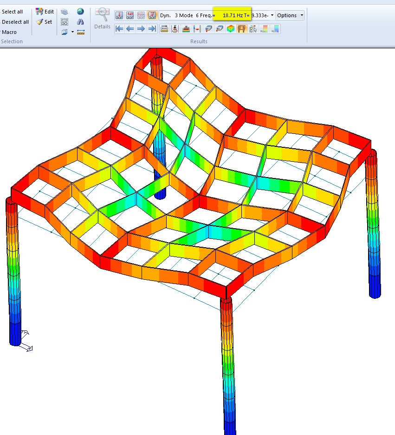Screen dimensions: 395x435
Task: Click the Min values gradient icon
Action: (275, 28)
